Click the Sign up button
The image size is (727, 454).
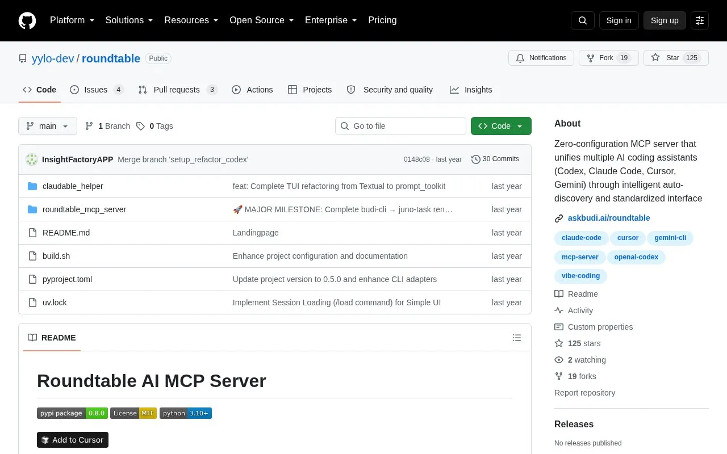(665, 20)
